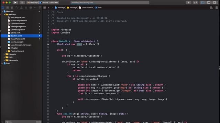Expand the Frameworks folder

(x=4, y=60)
